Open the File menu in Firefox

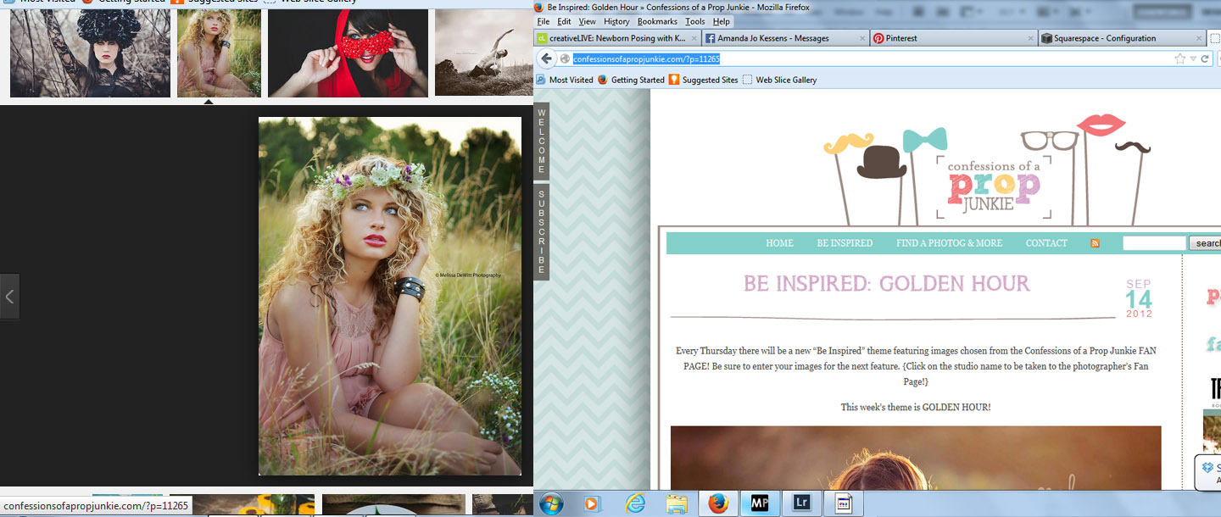pyautogui.click(x=544, y=21)
